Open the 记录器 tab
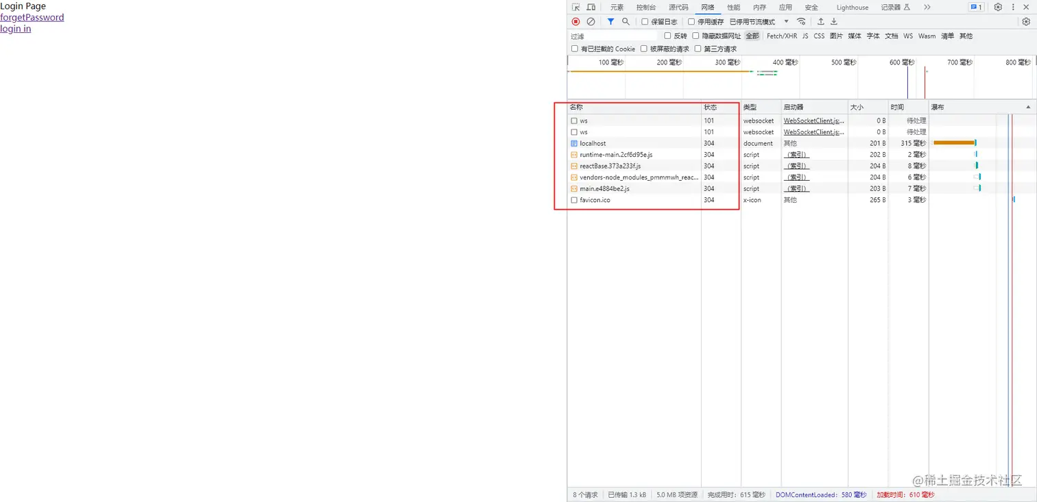Screen dimensions: 1037x502 tap(895, 8)
